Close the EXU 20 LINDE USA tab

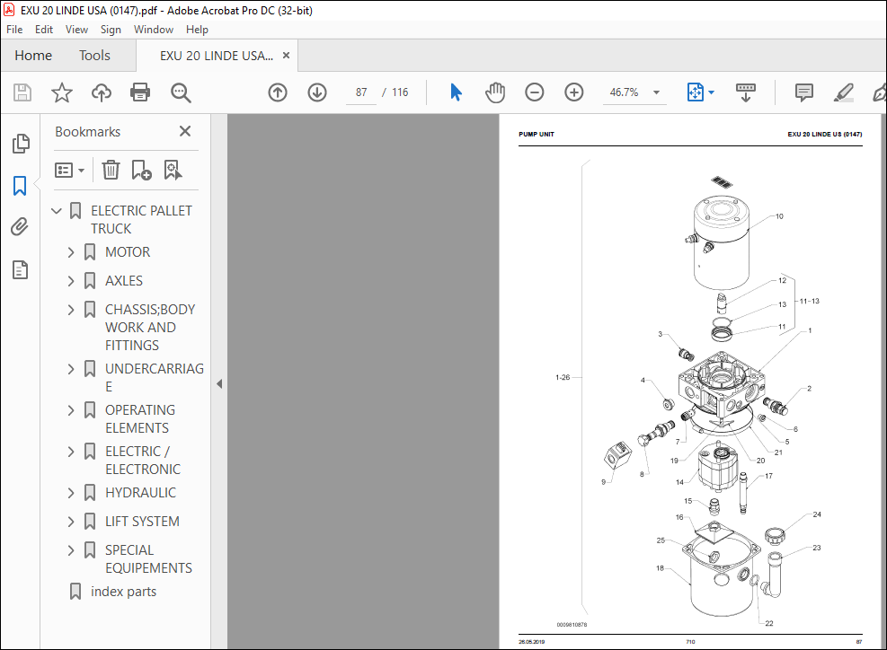coord(287,56)
